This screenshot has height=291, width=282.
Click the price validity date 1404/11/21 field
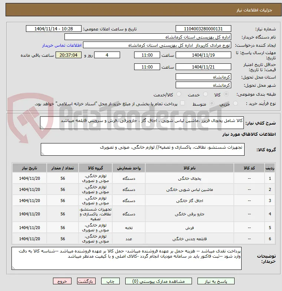(203, 67)
